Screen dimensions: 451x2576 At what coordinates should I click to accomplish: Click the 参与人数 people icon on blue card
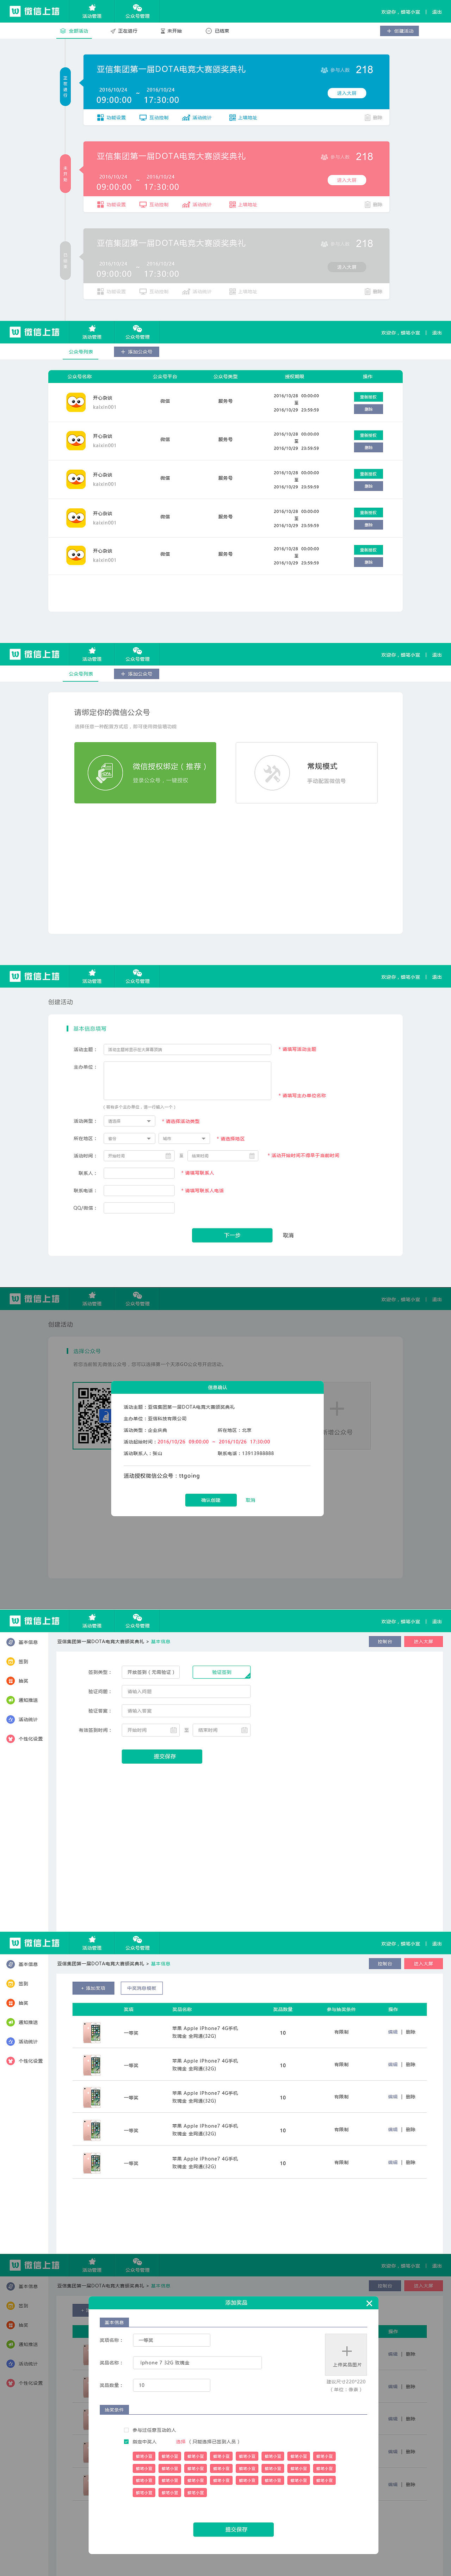point(324,70)
